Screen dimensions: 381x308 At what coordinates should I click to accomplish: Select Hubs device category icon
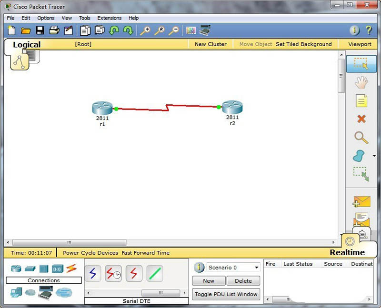[44, 269]
